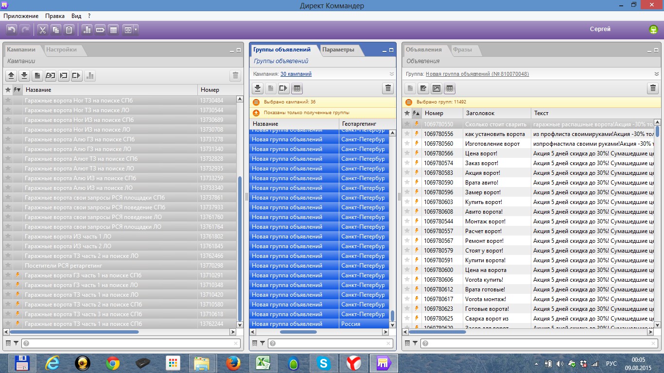Screen dimensions: 664x373
Task: Click the battery-shaped icon in main toolbar
Action: click(100, 30)
